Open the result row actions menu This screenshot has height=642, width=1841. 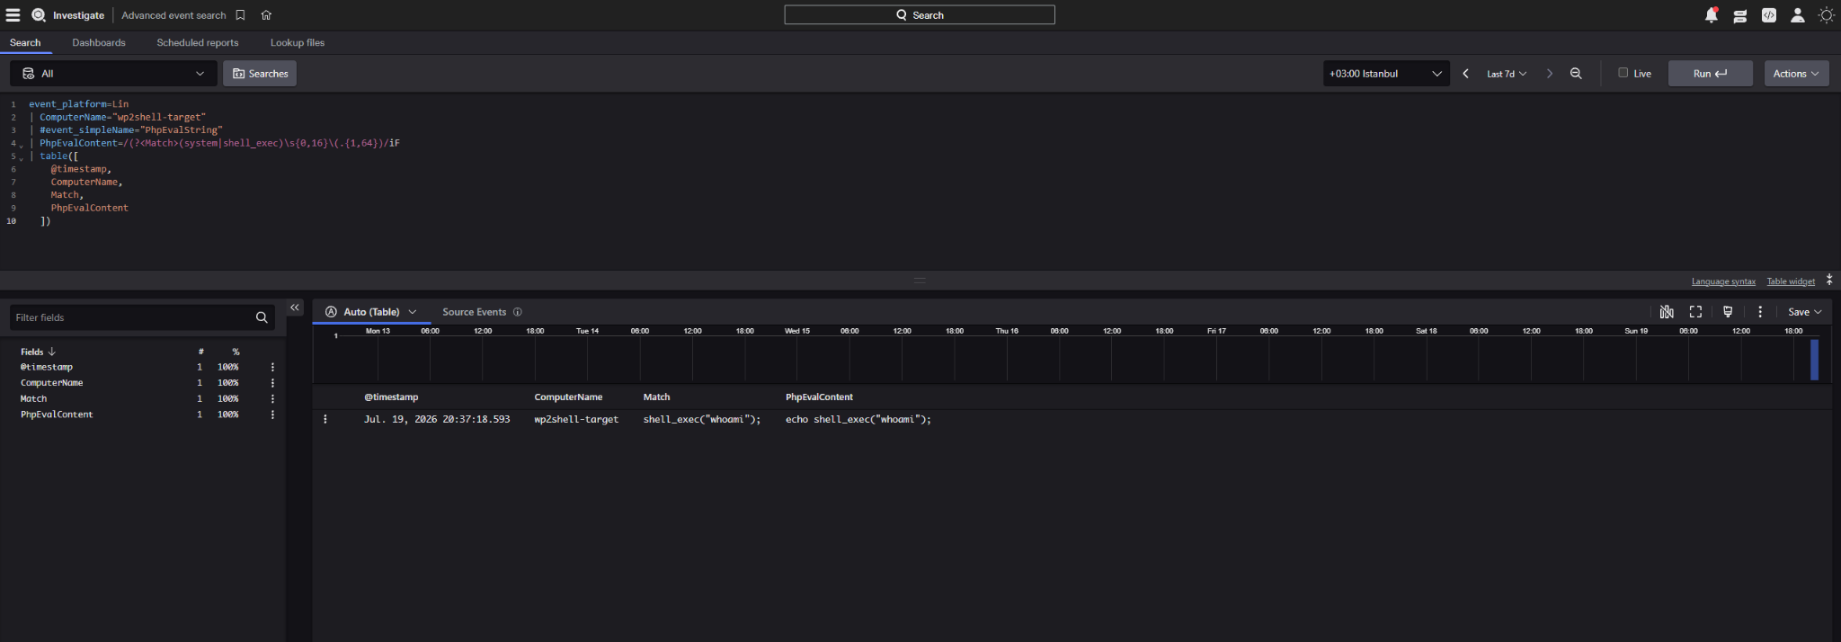click(x=325, y=419)
